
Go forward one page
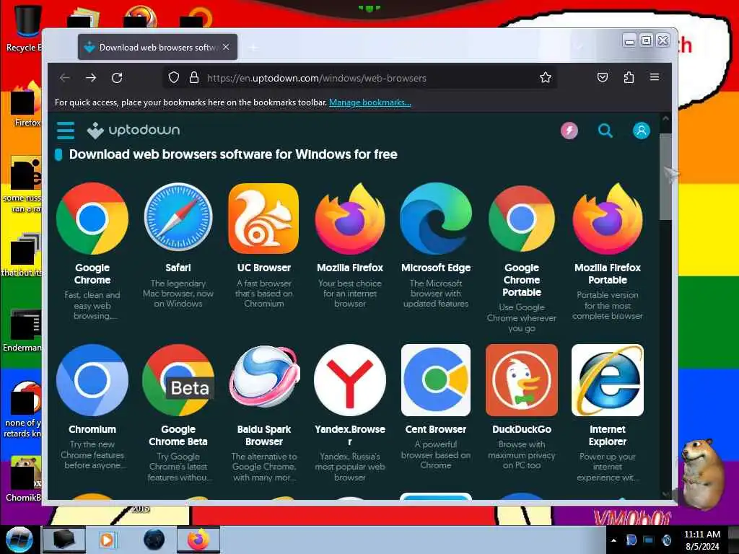91,78
